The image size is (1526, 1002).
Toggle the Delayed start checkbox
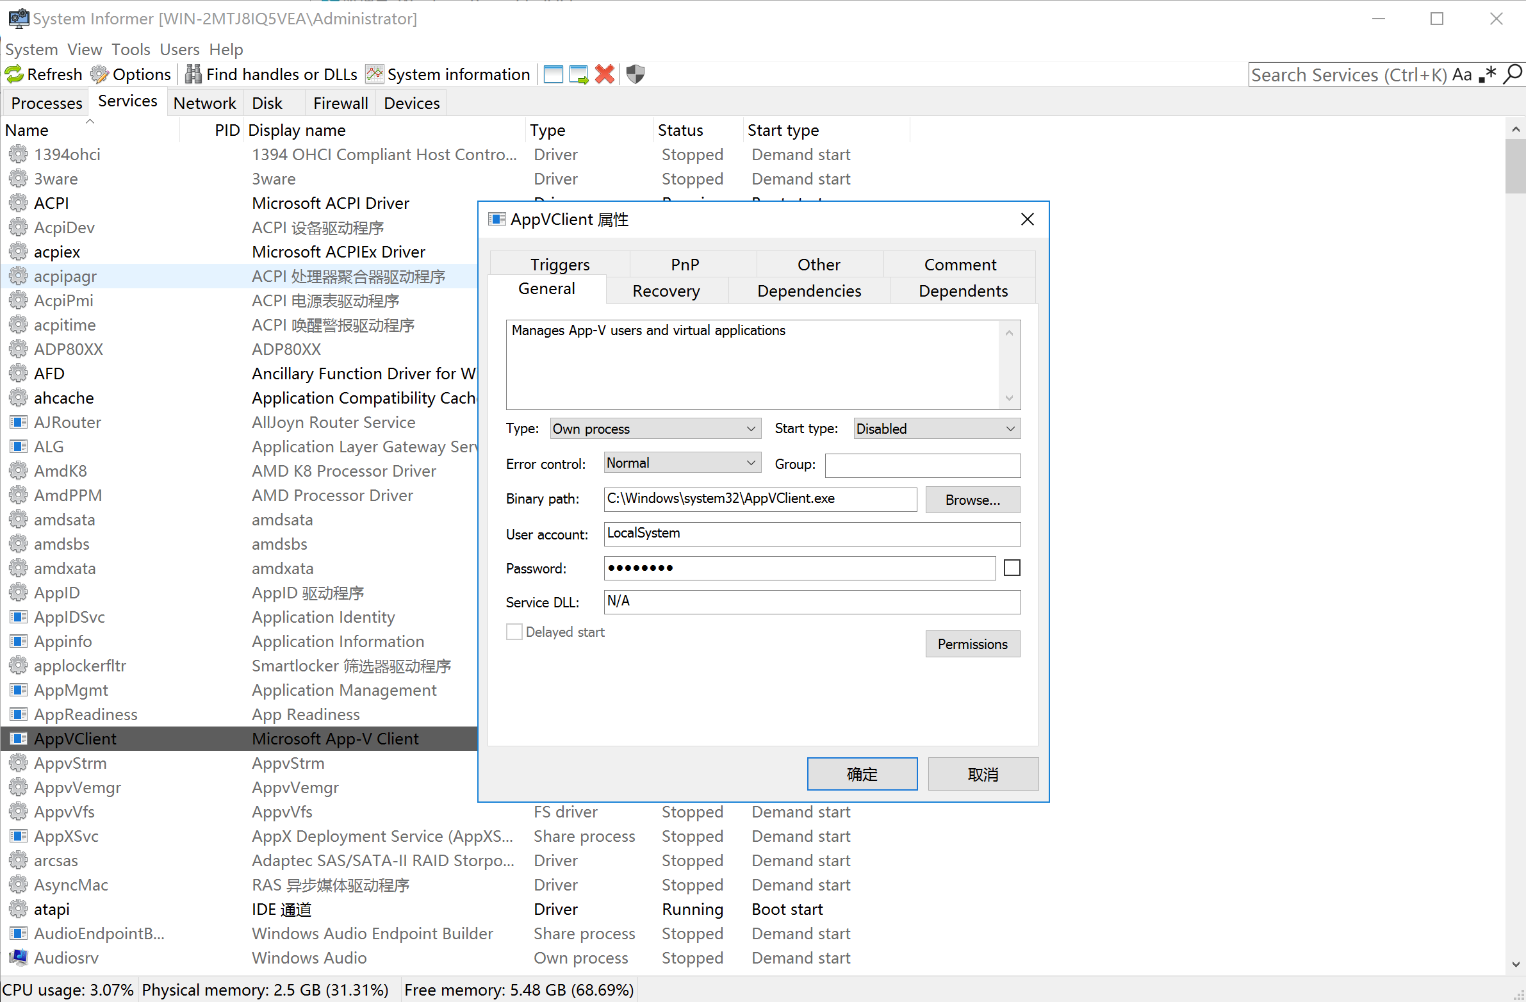[x=514, y=632]
